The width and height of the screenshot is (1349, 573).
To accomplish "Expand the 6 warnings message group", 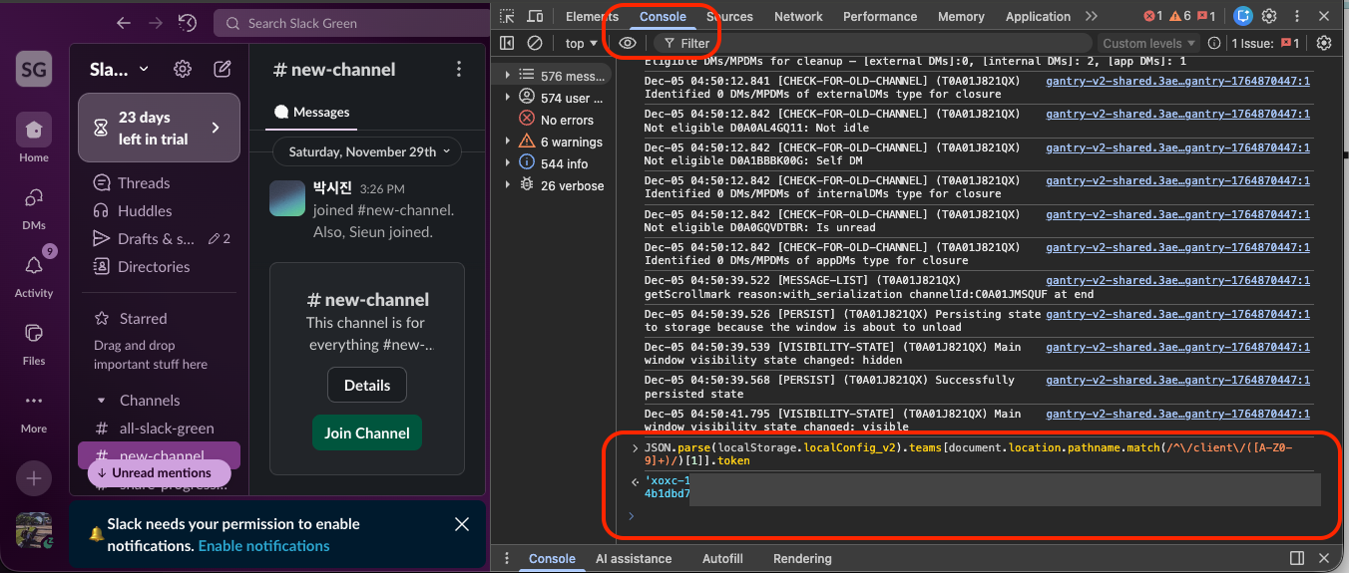I will click(507, 142).
